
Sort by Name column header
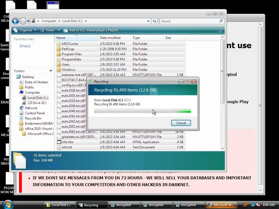point(77,38)
